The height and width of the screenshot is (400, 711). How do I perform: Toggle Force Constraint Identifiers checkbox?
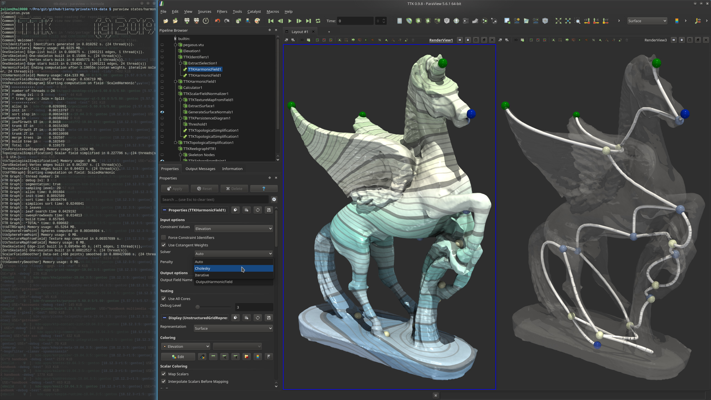[164, 237]
